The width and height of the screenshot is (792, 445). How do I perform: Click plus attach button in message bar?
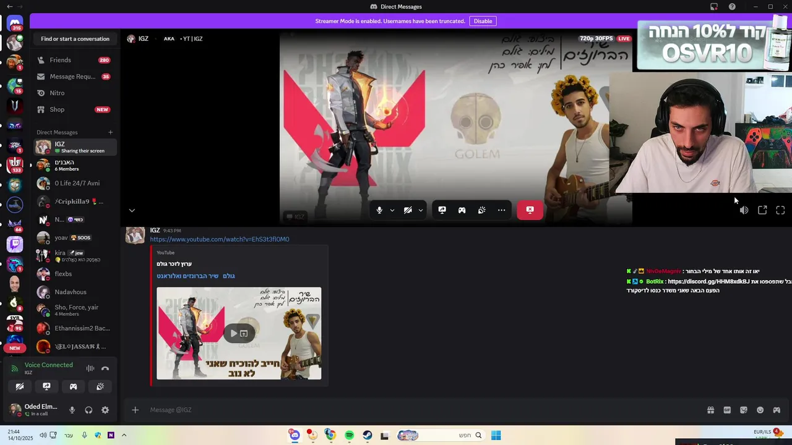click(135, 410)
